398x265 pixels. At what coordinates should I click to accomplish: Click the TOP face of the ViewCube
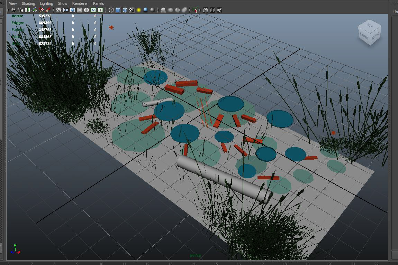point(370,26)
